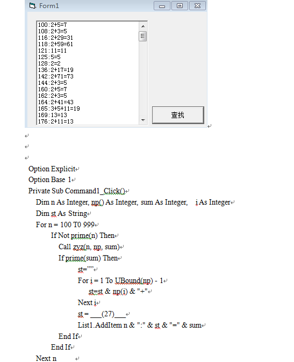
Task: Click the Form1 window icon
Action: [33, 5]
